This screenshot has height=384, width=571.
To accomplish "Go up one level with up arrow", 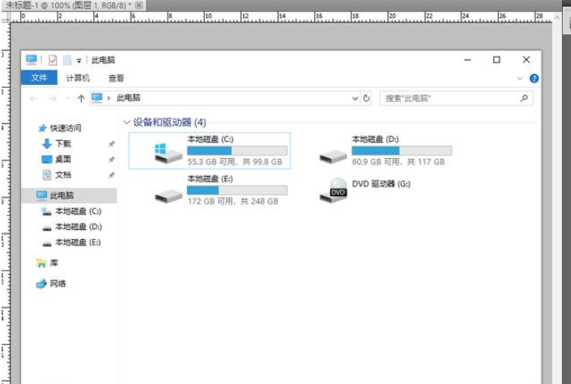I will click(x=81, y=98).
